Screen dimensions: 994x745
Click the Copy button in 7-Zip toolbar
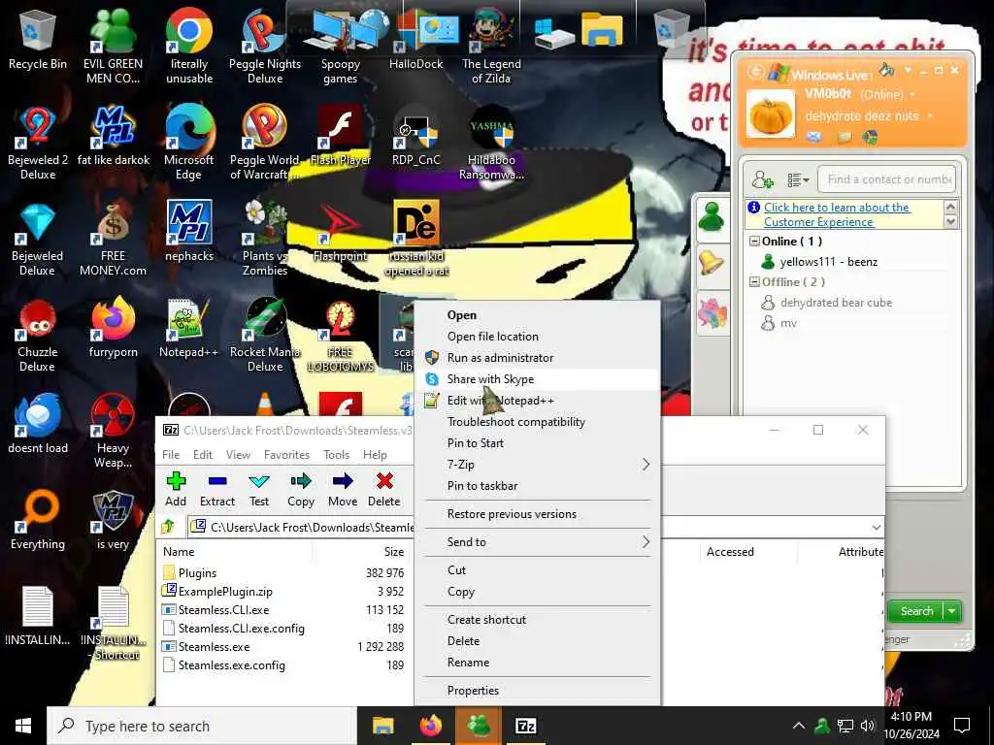click(x=301, y=490)
